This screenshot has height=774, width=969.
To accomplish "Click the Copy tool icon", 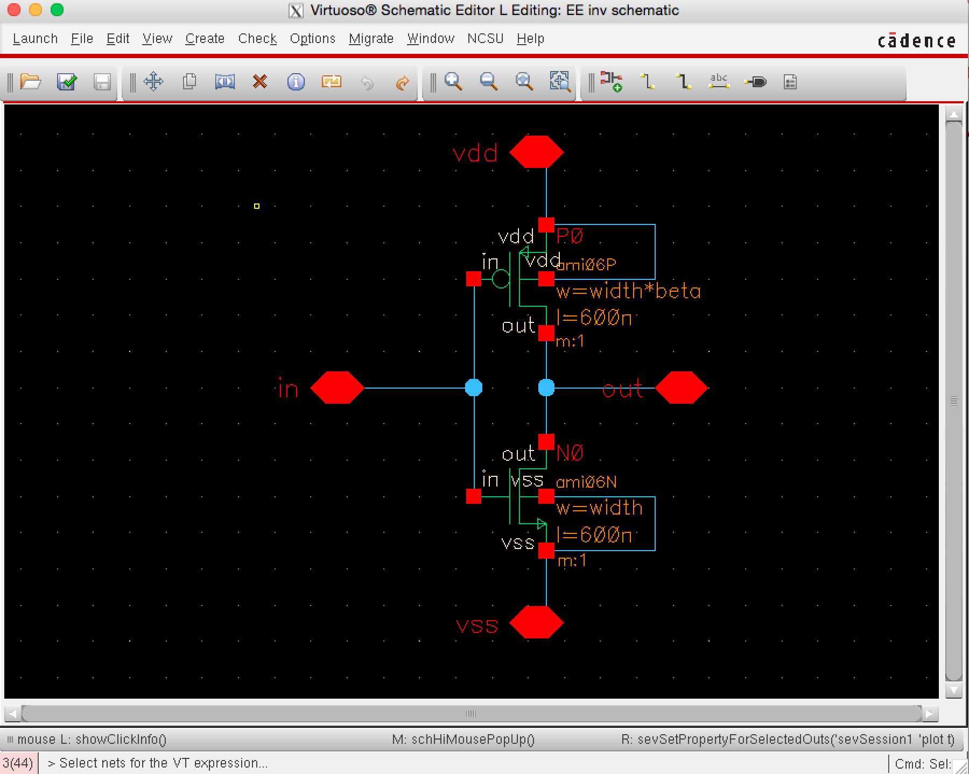I will (189, 82).
